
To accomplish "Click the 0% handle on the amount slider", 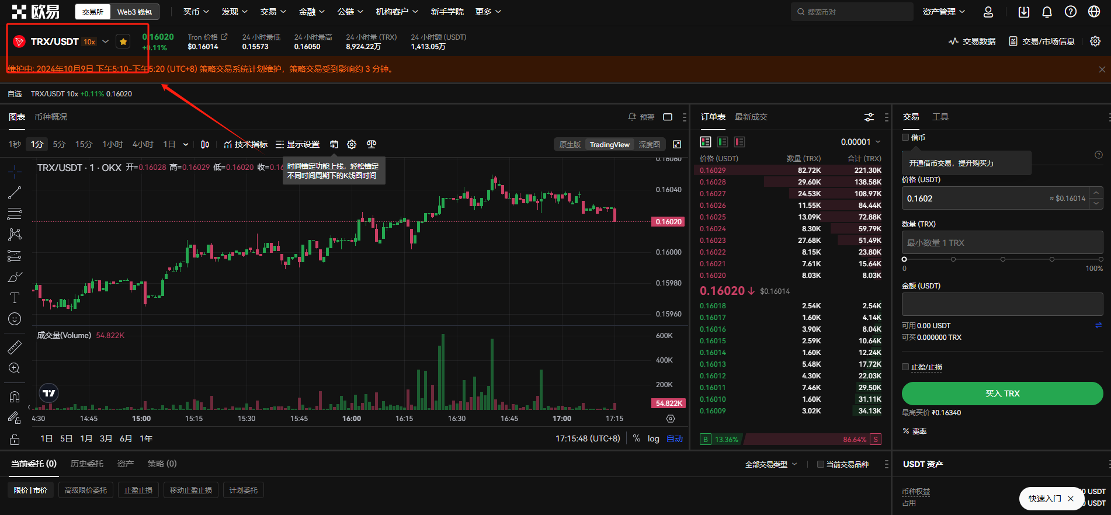I will 904,259.
